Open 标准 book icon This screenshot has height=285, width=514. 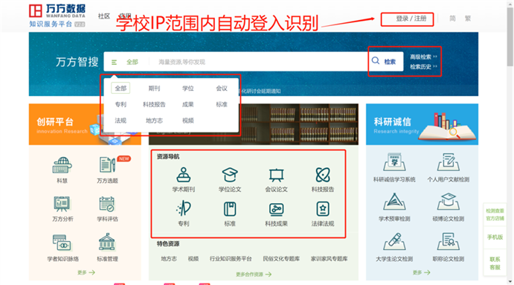click(230, 209)
